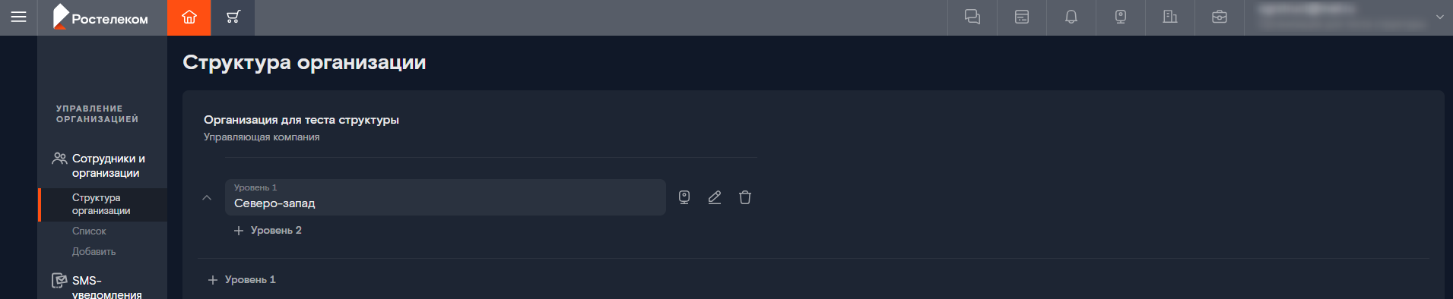Open the briefcase icon in header
1453x299 pixels.
coord(1220,17)
